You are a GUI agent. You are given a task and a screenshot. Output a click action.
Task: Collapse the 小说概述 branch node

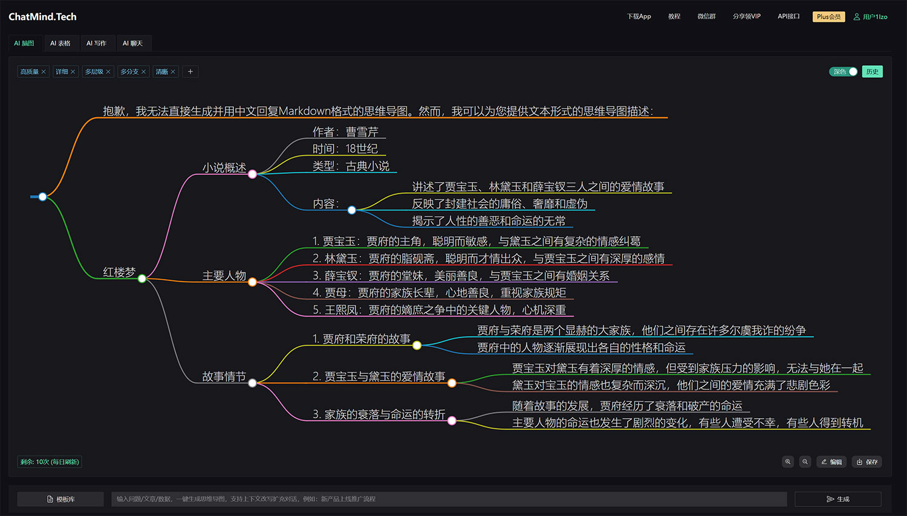click(x=252, y=173)
